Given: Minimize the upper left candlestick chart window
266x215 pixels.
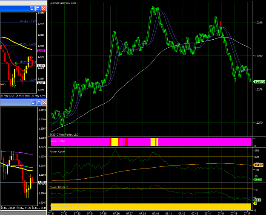Looking at the screenshot, I should coord(32,9).
